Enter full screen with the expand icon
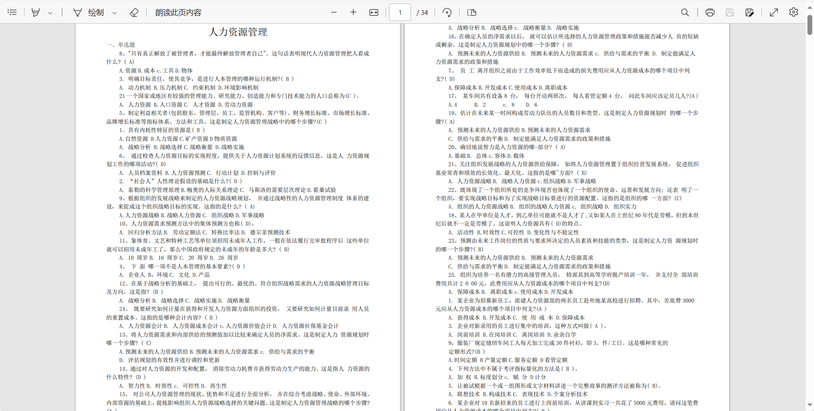The image size is (814, 411). point(774,12)
